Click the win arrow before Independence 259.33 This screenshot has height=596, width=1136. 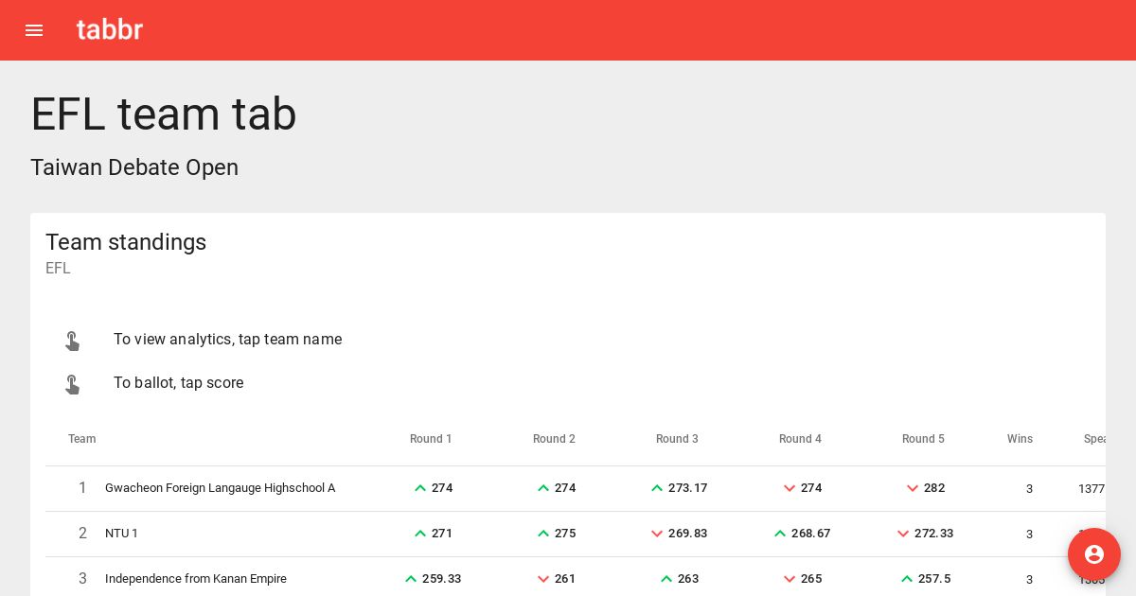click(x=411, y=579)
